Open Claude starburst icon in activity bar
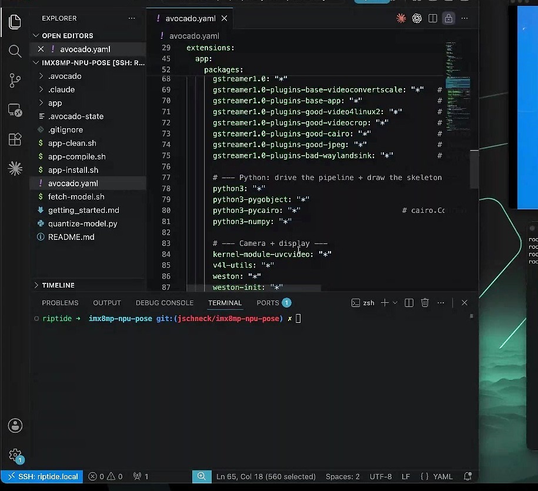Viewport: 538px width, 491px height. (15, 169)
